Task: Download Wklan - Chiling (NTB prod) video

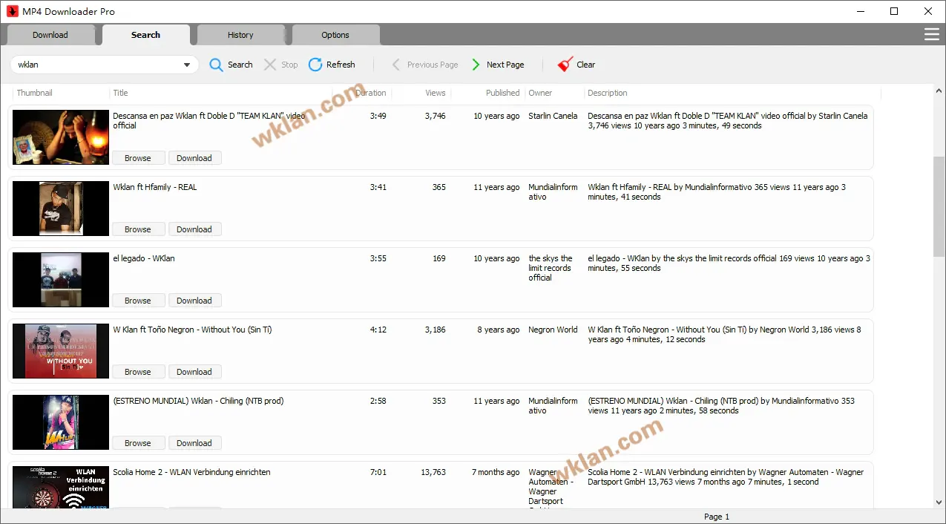Action: (x=194, y=443)
